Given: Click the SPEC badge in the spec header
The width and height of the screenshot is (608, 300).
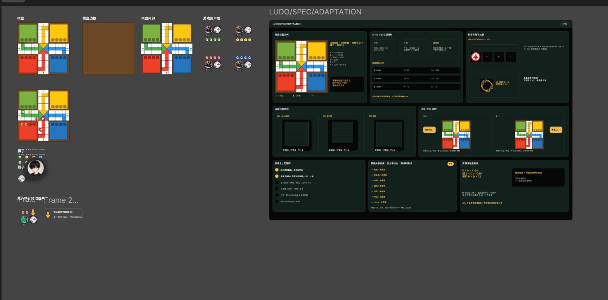Looking at the screenshot, I should click(x=565, y=24).
